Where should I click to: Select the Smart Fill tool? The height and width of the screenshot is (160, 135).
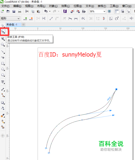[x=3, y=127]
